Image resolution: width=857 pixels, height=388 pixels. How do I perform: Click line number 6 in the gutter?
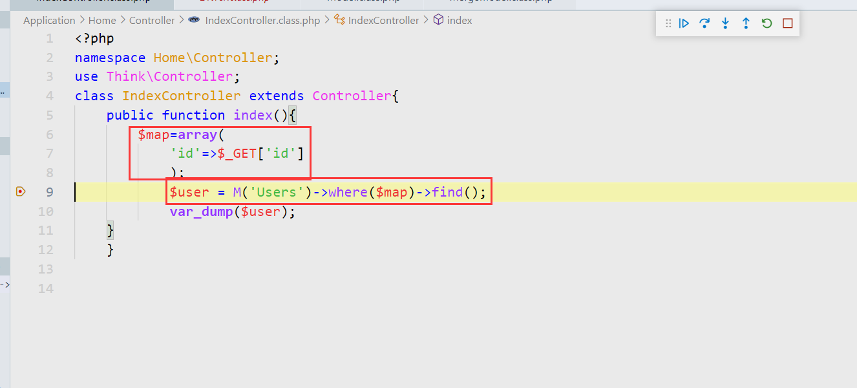50,135
